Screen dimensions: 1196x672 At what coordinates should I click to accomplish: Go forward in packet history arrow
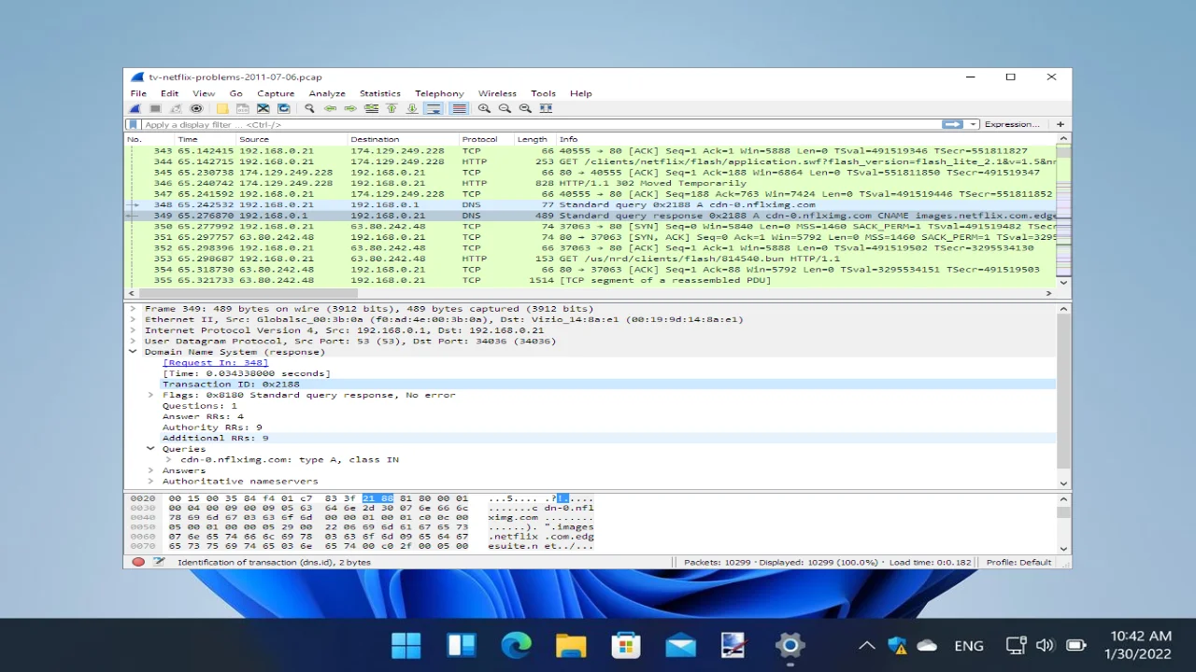click(x=350, y=108)
